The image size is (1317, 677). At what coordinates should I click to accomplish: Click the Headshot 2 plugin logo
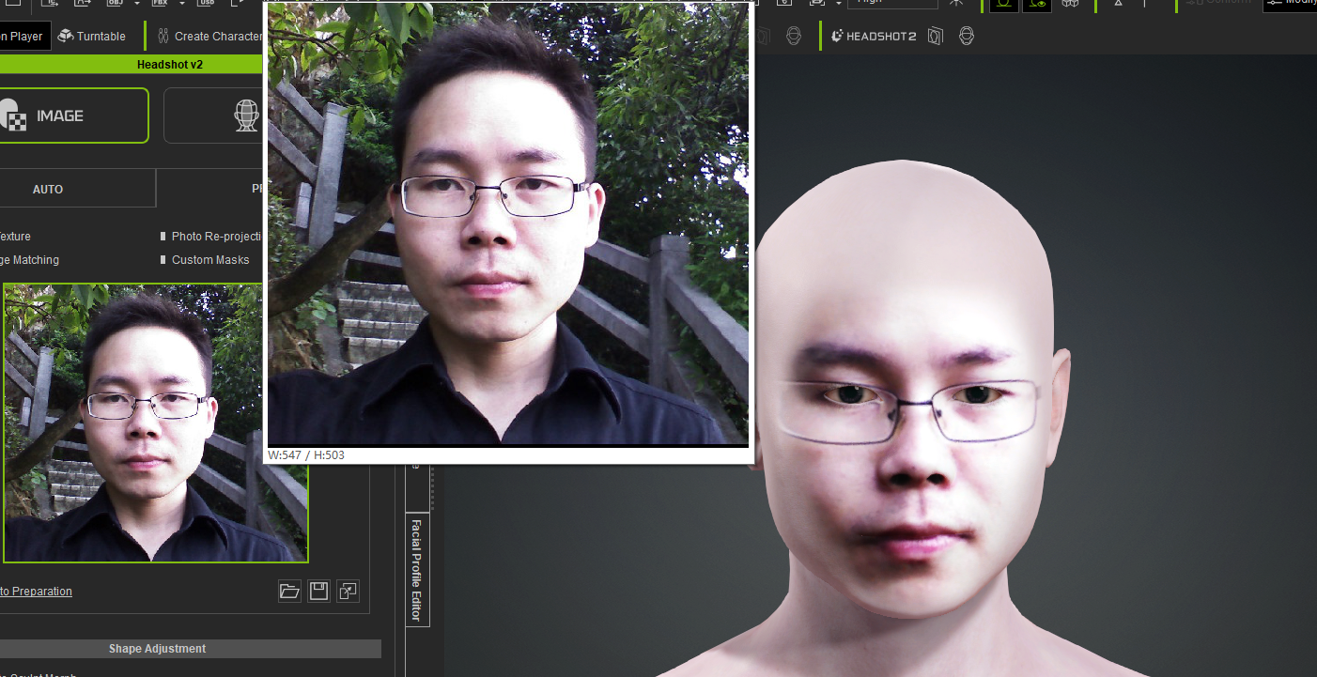click(873, 37)
